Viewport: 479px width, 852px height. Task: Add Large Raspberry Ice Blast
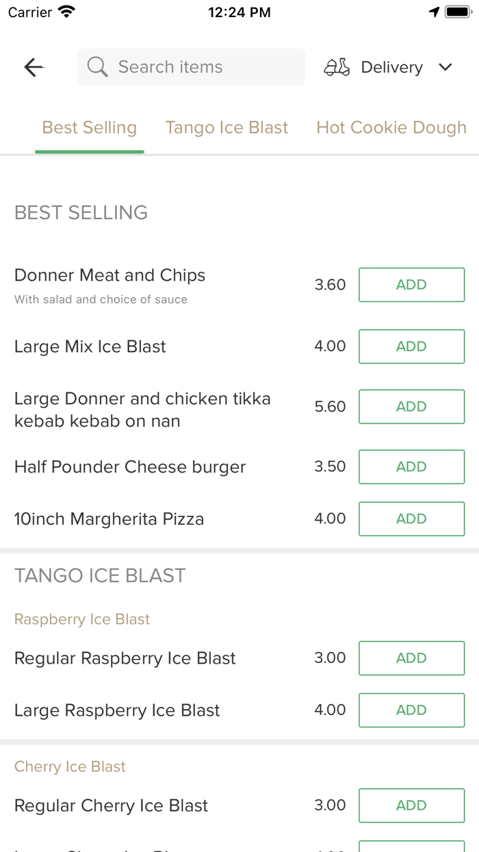pyautogui.click(x=411, y=710)
